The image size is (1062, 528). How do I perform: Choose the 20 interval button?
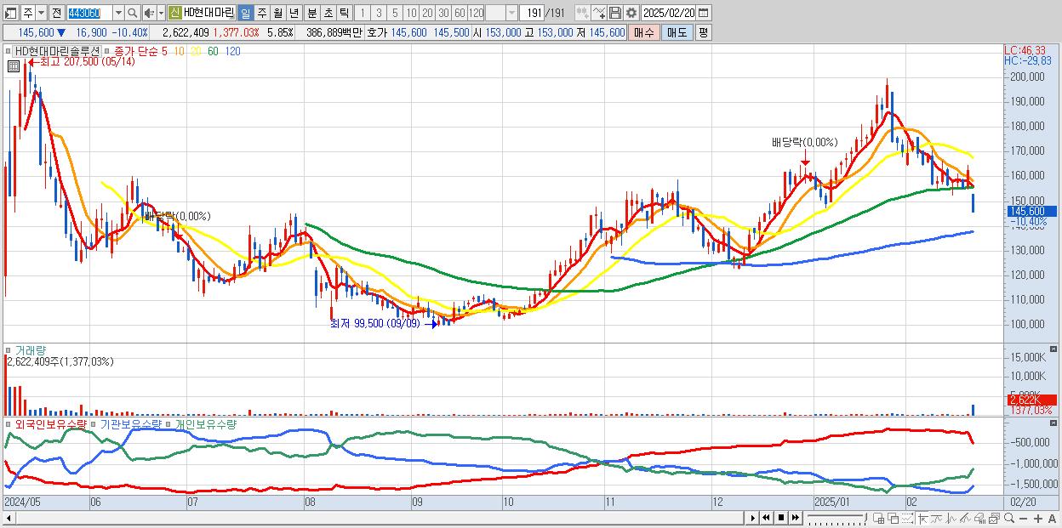point(427,13)
